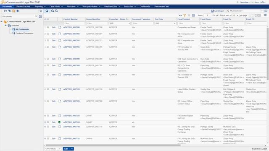
Task: Open the field tree tag icon
Action: click(10, 11)
